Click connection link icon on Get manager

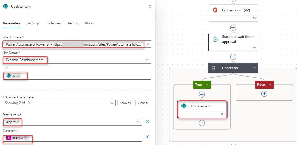(254, 18)
